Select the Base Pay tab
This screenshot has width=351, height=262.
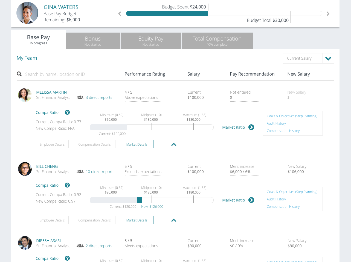tap(38, 39)
